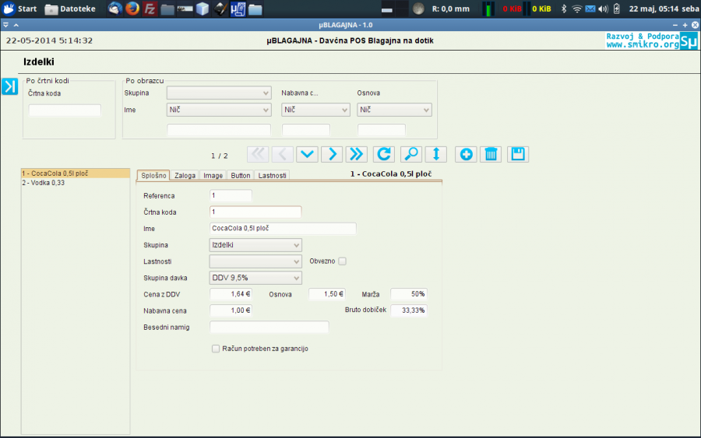Expand the left side panel arrow
Screen dimensions: 701x438
point(9,86)
